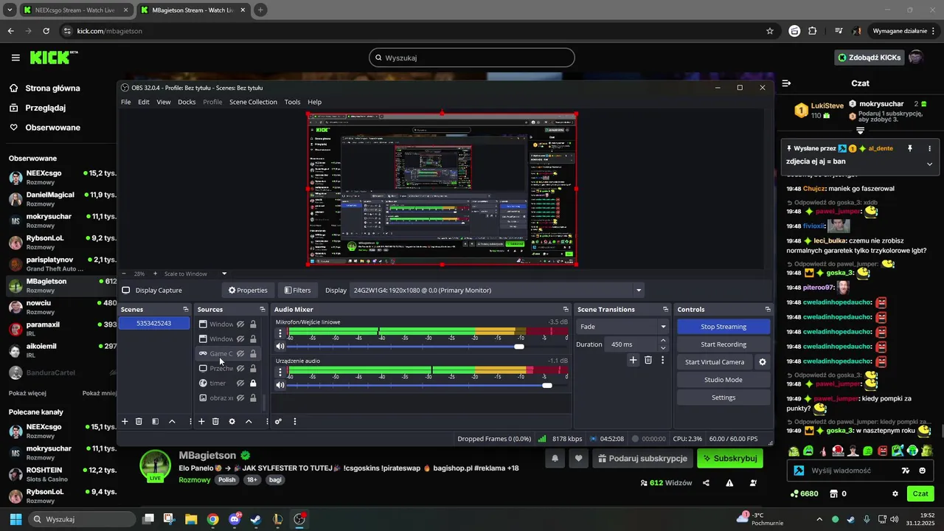Open source Properties button

click(248, 291)
